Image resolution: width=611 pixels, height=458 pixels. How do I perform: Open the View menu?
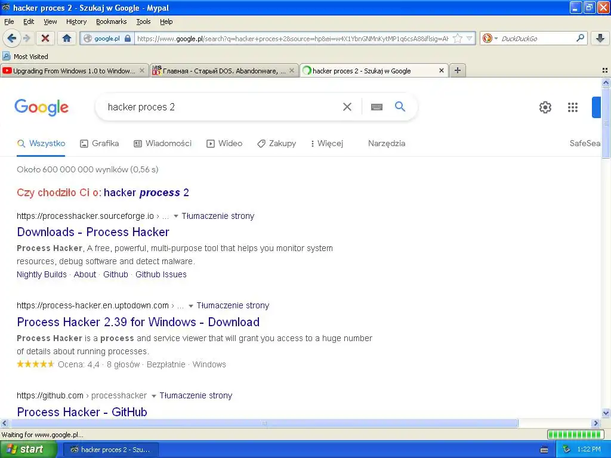tap(50, 21)
